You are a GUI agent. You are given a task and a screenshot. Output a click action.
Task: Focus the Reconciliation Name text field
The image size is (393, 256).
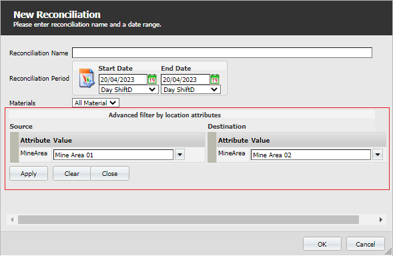[x=222, y=53]
